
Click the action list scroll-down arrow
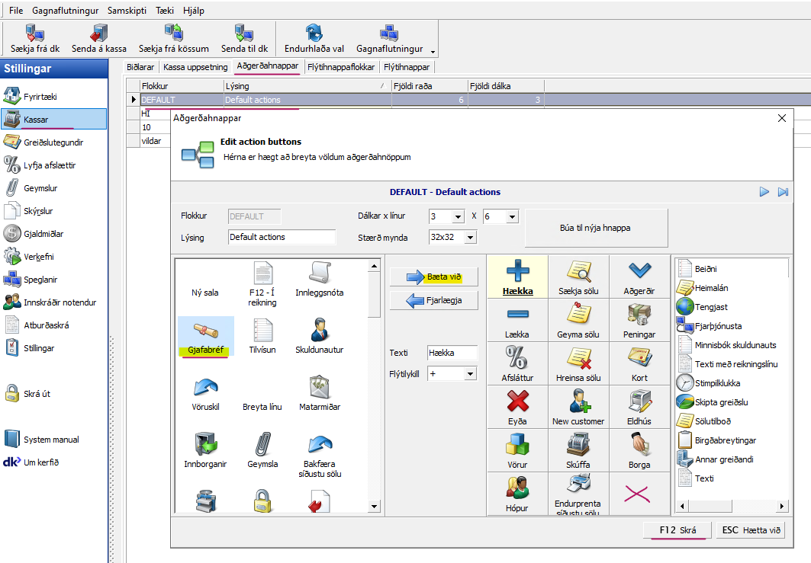click(374, 506)
